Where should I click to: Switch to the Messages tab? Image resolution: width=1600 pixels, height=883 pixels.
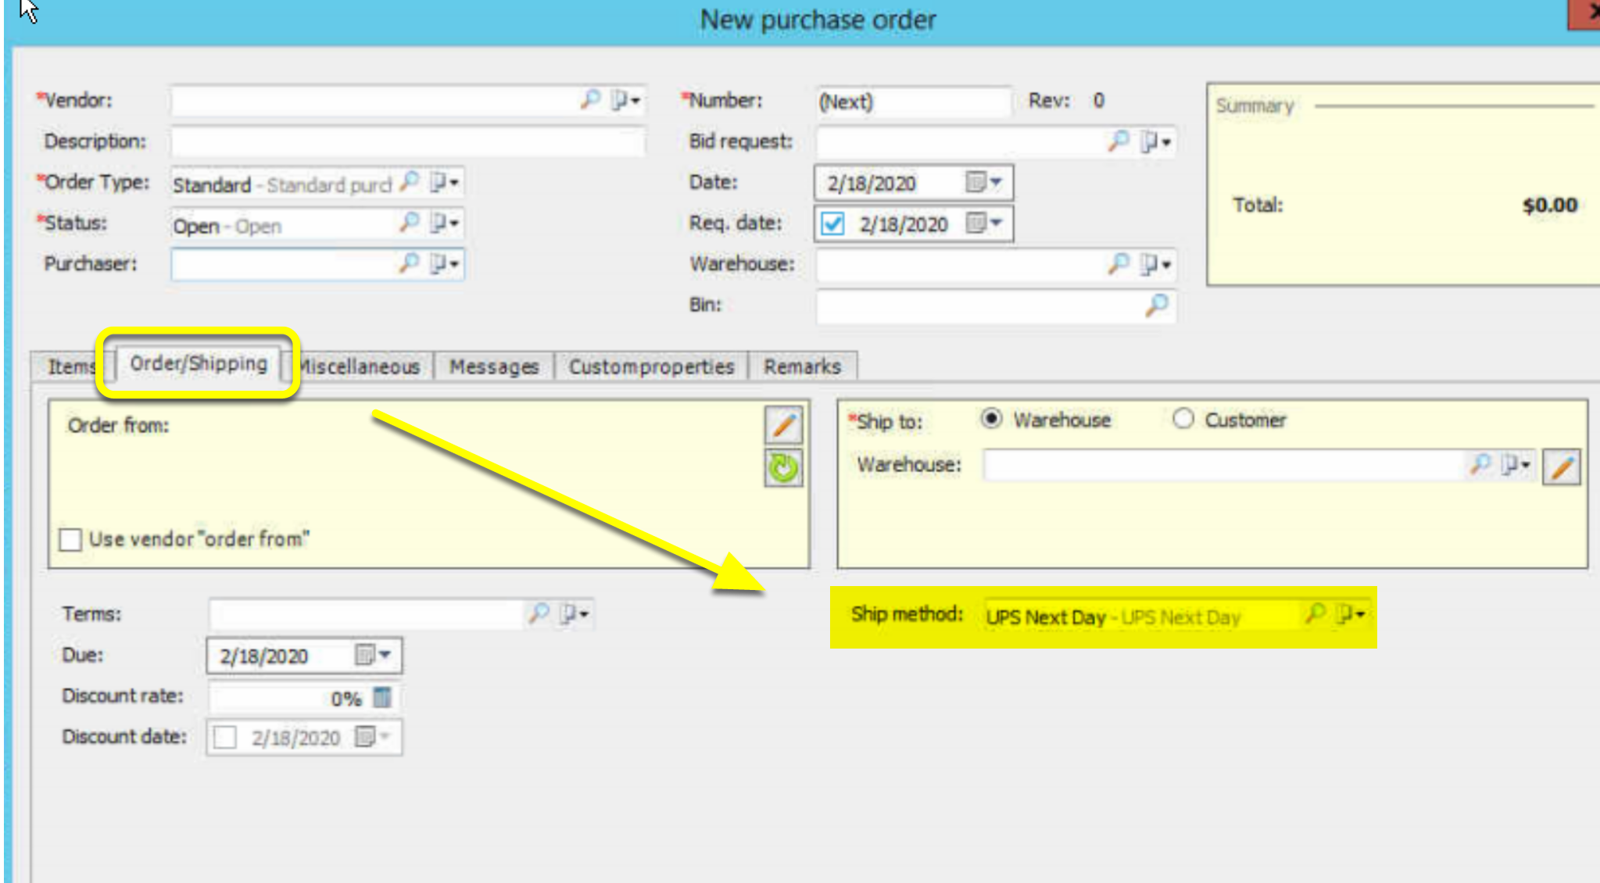pyautogui.click(x=494, y=366)
